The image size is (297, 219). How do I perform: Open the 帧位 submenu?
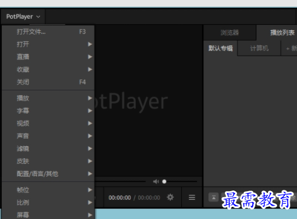[x=48, y=190]
